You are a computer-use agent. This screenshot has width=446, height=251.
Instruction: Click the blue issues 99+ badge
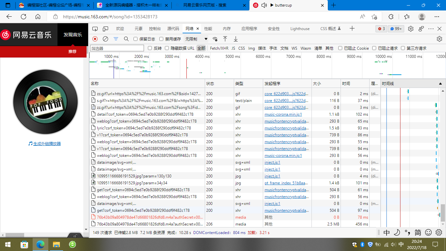(396, 29)
